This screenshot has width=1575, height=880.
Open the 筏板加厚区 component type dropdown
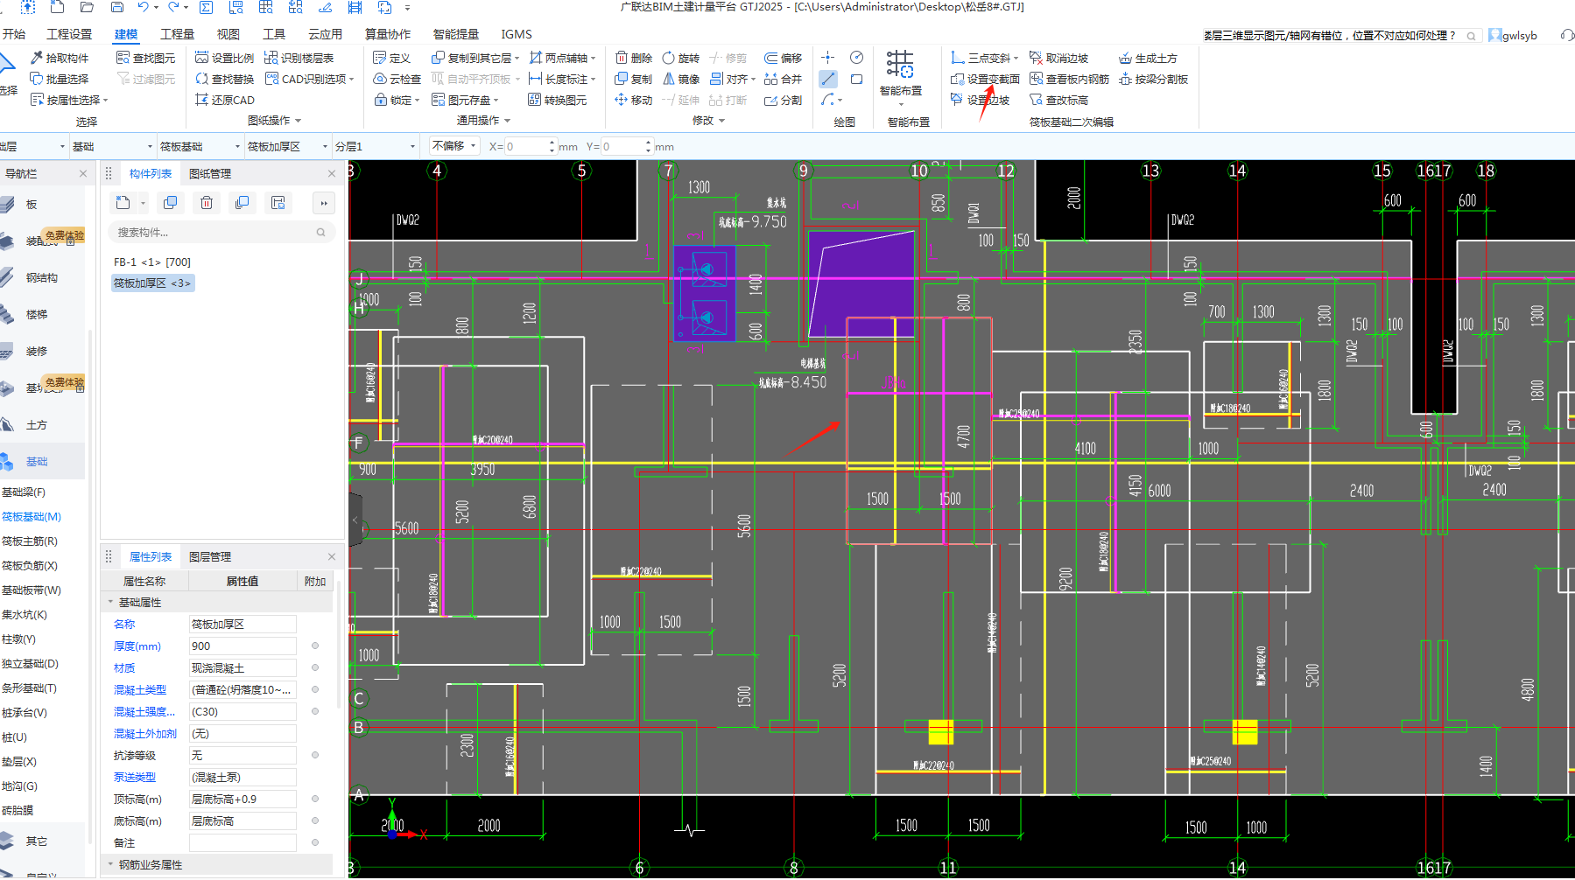pyautogui.click(x=287, y=146)
